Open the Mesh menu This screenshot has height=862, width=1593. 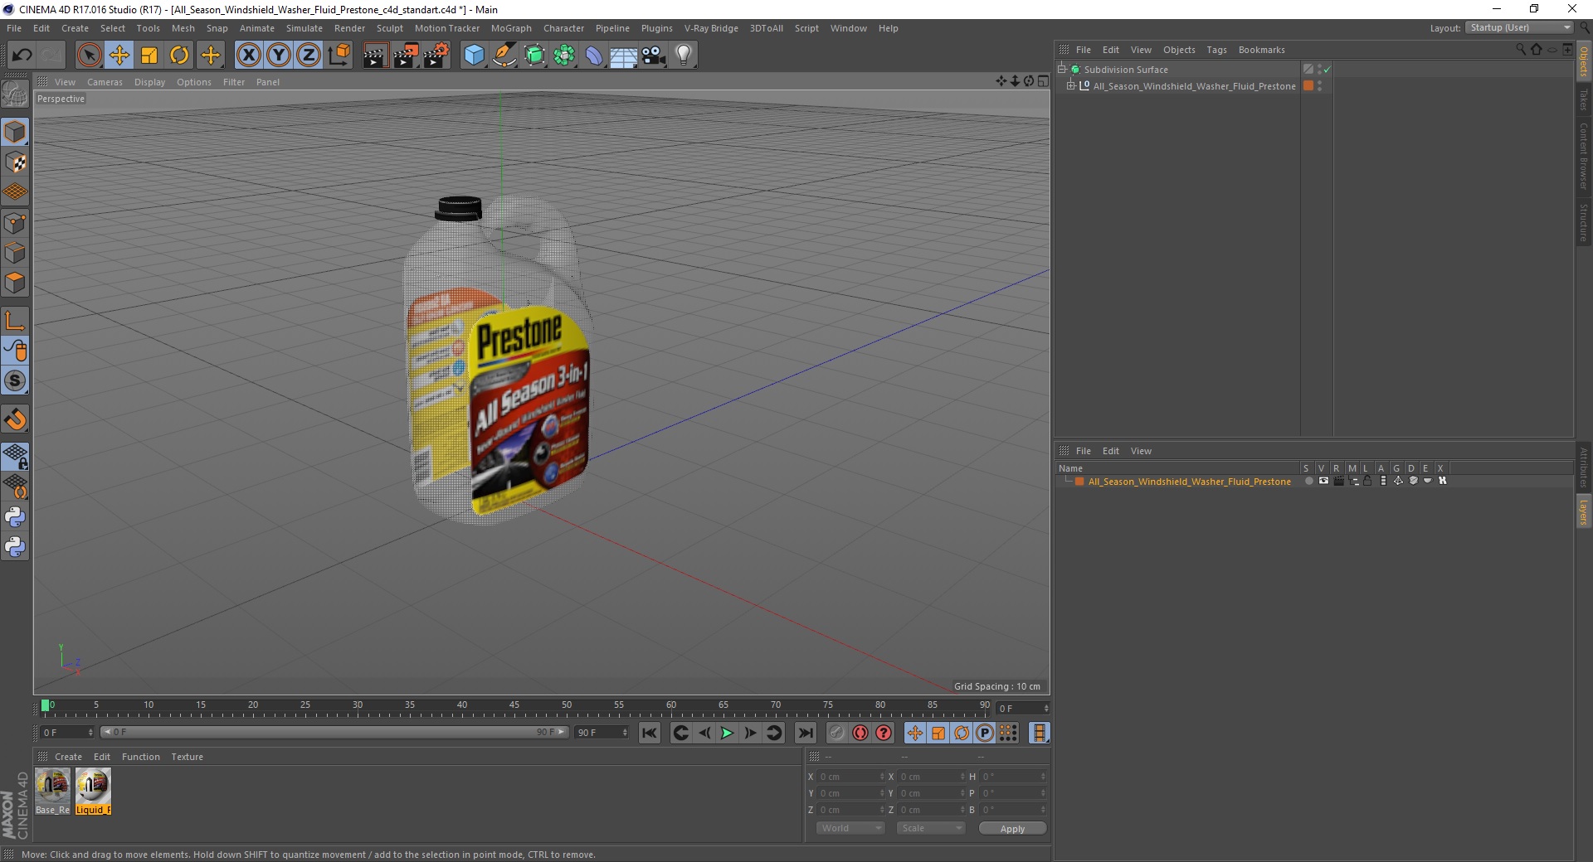(x=183, y=28)
